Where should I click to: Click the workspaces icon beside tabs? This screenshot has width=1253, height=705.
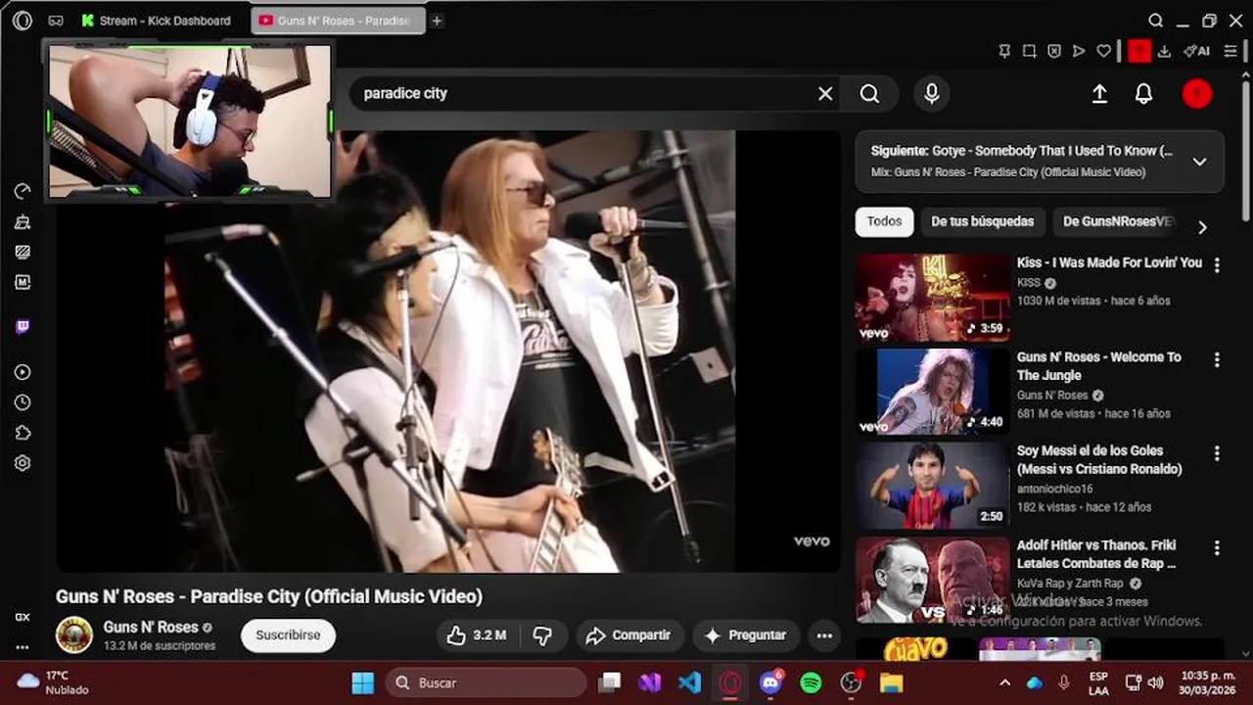point(56,21)
